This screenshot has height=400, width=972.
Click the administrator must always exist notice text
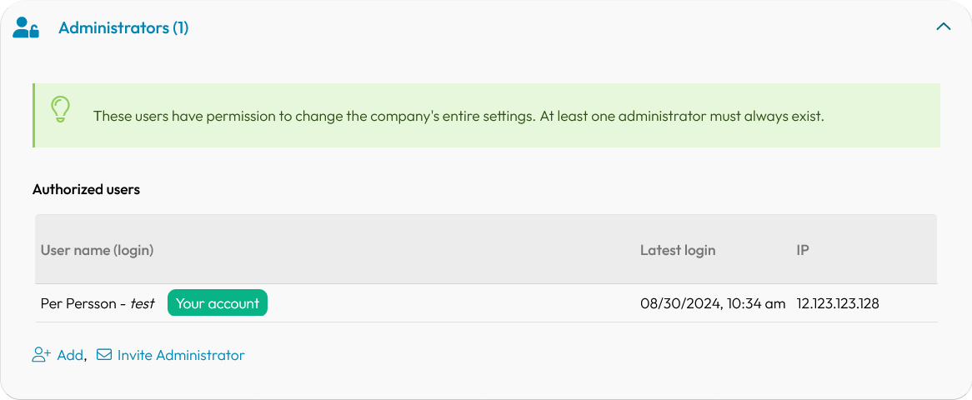click(682, 116)
